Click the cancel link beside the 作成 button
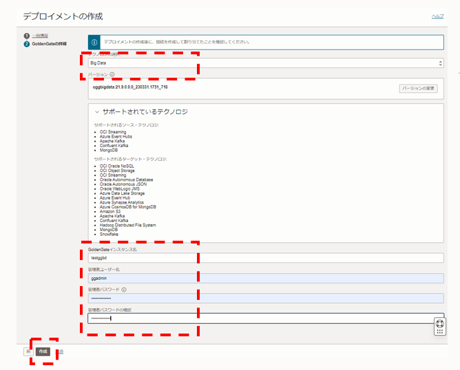The width and height of the screenshot is (460, 370). pyautogui.click(x=60, y=351)
